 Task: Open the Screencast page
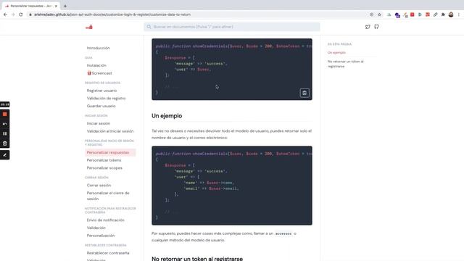coord(100,73)
